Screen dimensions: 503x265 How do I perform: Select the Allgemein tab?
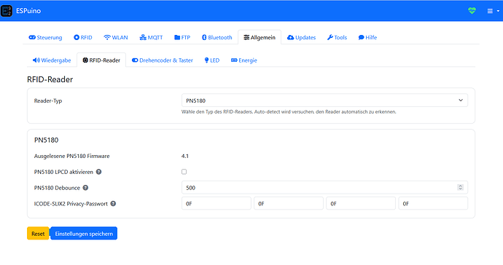(260, 37)
